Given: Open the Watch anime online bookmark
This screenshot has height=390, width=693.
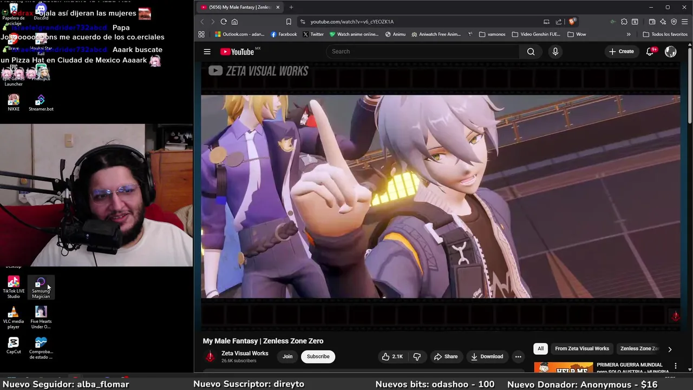Looking at the screenshot, I should tap(354, 34).
